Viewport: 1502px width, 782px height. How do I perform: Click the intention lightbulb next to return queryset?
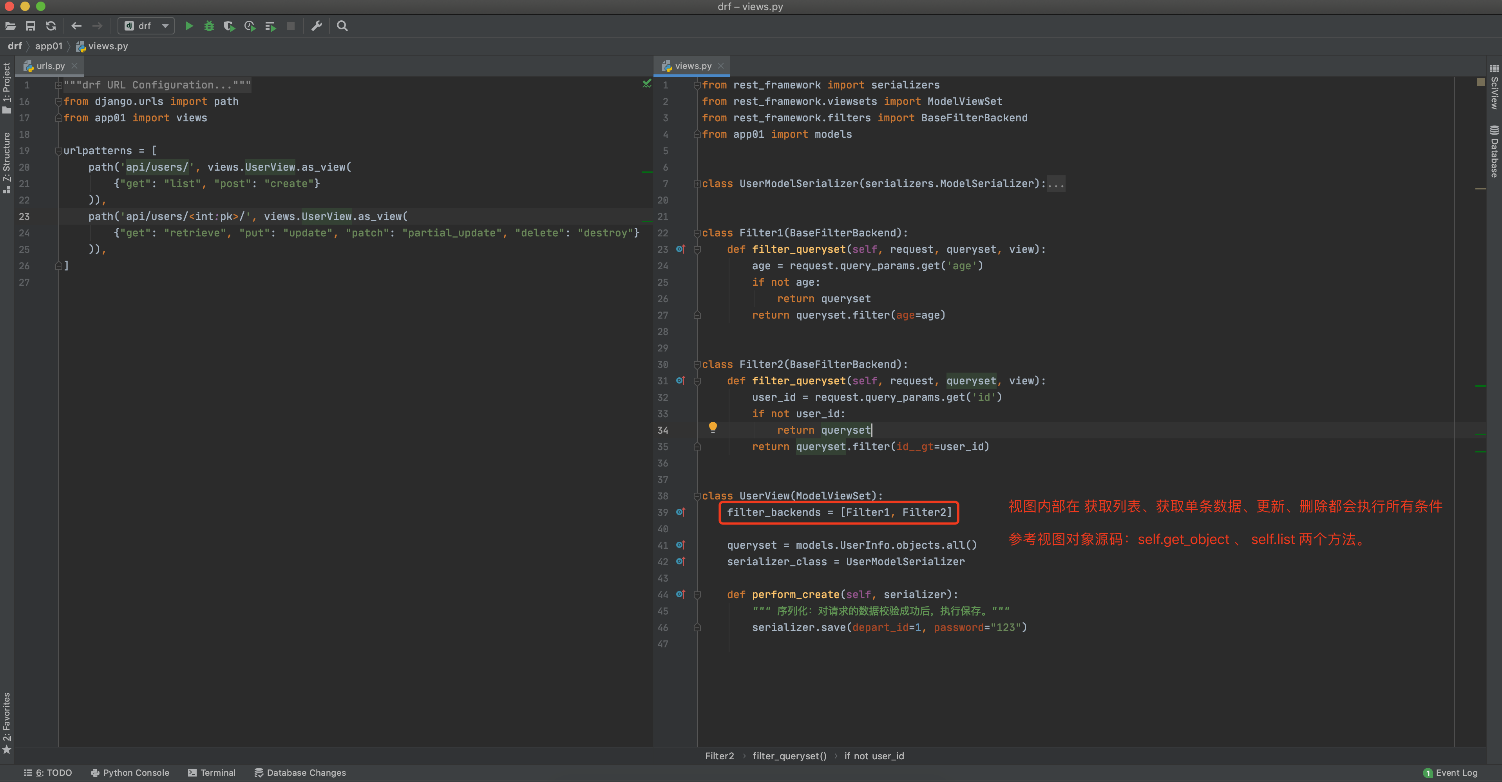tap(713, 427)
